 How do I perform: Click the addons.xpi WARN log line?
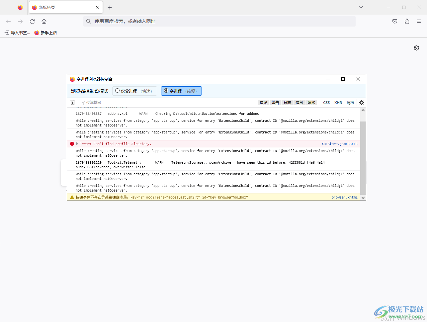pos(213,114)
